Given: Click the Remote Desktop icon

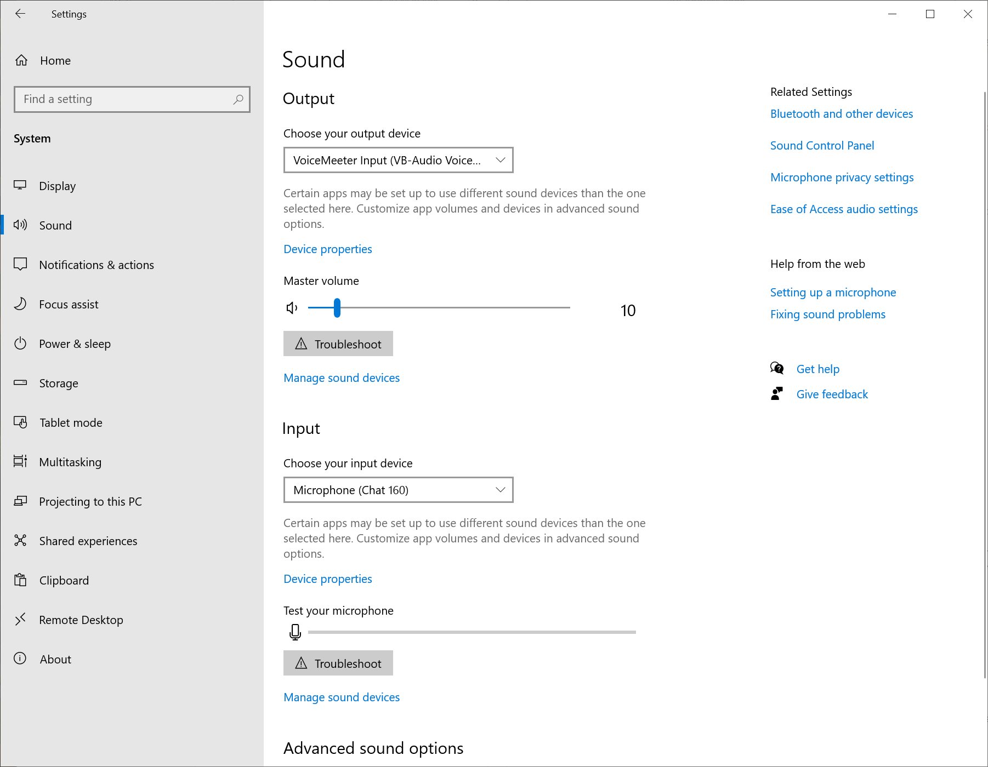Looking at the screenshot, I should pos(20,619).
